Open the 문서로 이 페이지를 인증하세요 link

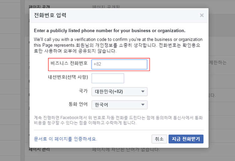coord(65,139)
